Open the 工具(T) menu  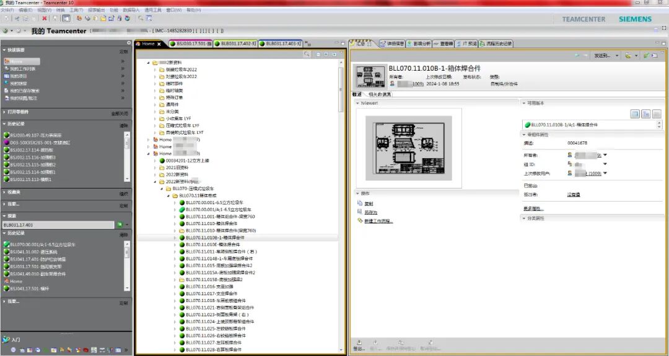pyautogui.click(x=76, y=9)
